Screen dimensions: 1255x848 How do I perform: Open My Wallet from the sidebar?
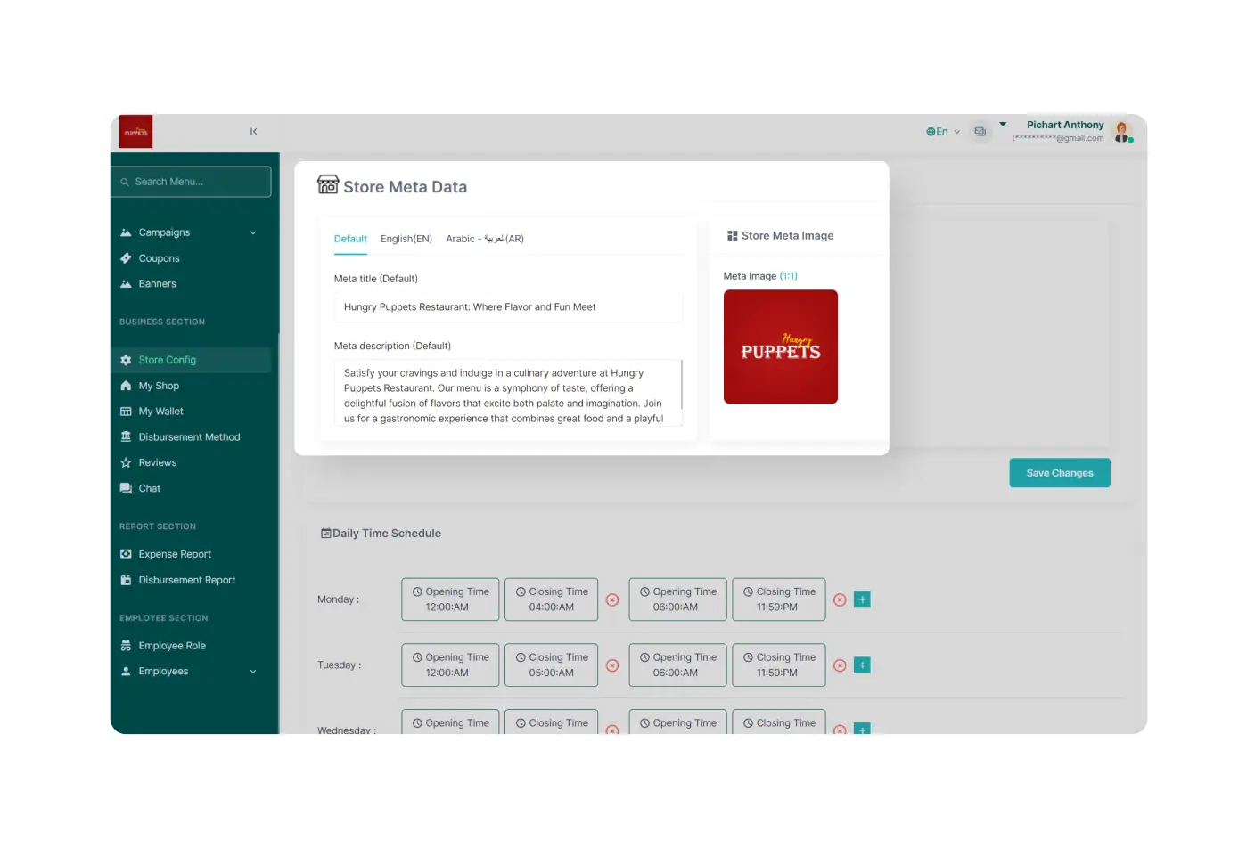[160, 412]
